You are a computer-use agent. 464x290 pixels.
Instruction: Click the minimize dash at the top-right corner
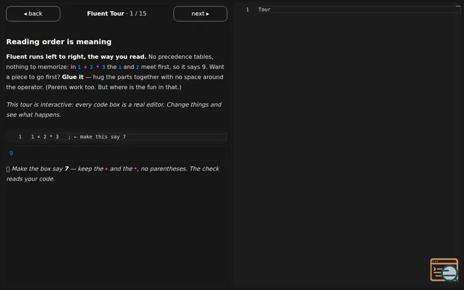click(x=458, y=6)
